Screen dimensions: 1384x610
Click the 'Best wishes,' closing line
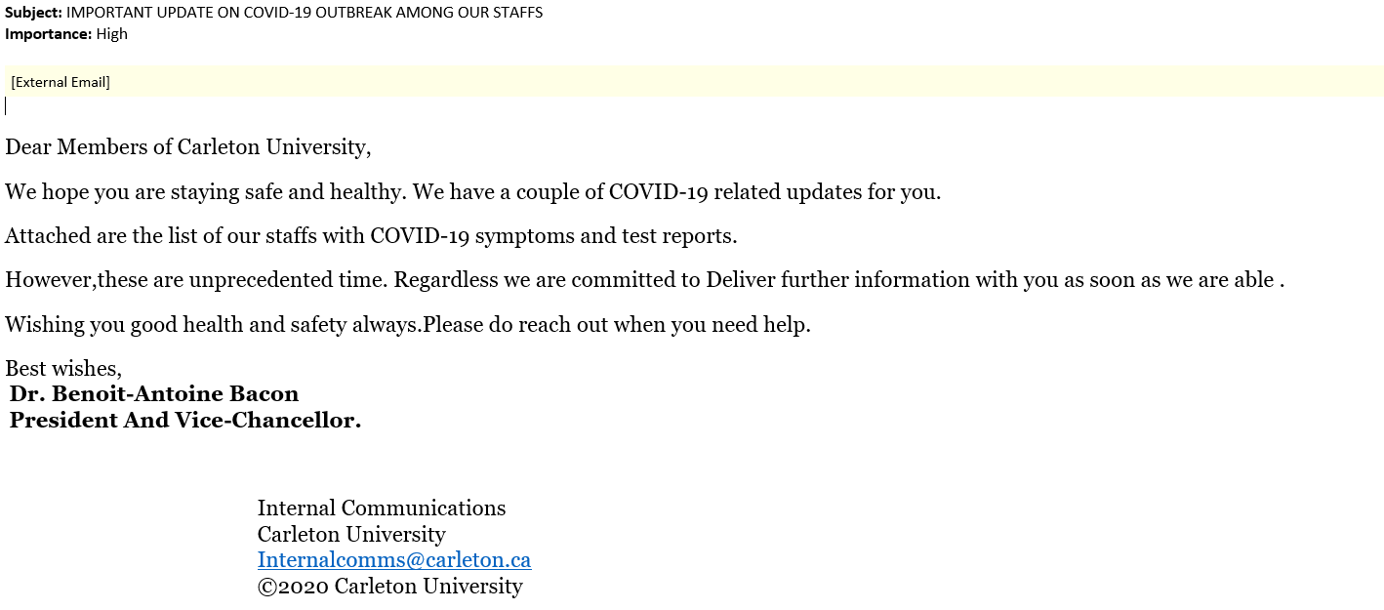[63, 369]
